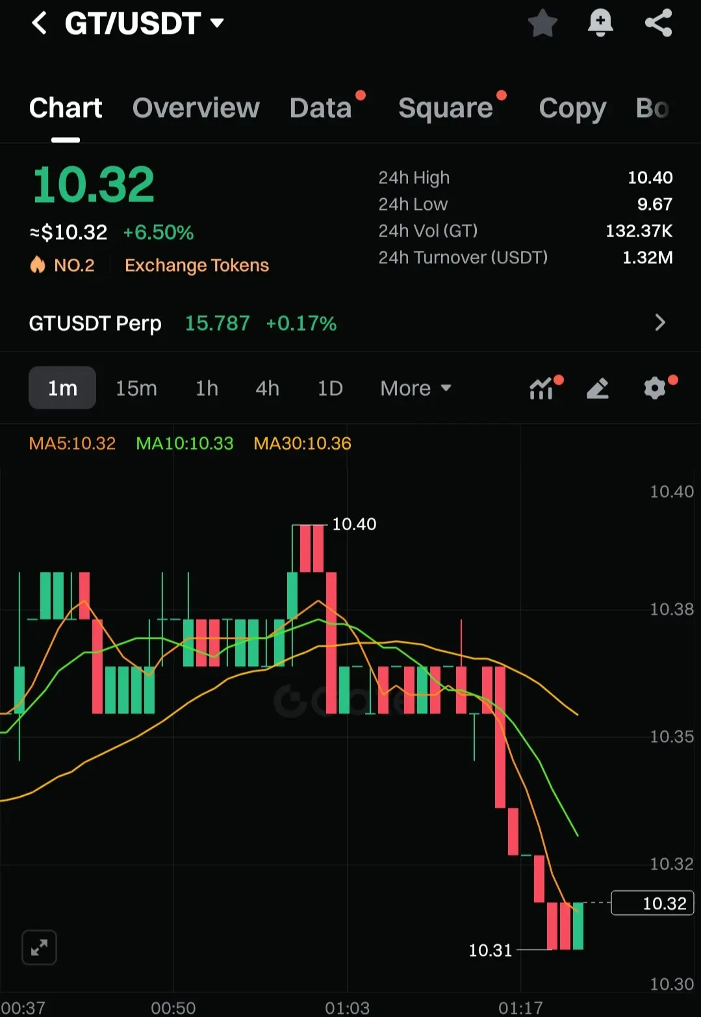Tap the perp change +0.17%

[301, 323]
